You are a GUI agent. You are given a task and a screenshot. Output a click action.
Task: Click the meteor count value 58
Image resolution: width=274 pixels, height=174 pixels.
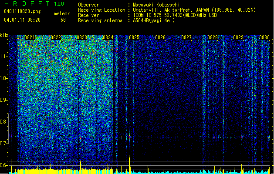coord(63,20)
